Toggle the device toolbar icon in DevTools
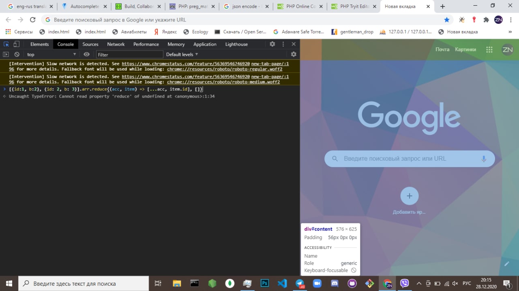Viewport: 519px width, 291px height. (17, 44)
